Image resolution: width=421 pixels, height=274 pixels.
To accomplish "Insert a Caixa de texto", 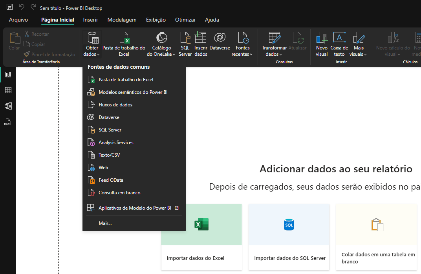I will click(x=339, y=44).
